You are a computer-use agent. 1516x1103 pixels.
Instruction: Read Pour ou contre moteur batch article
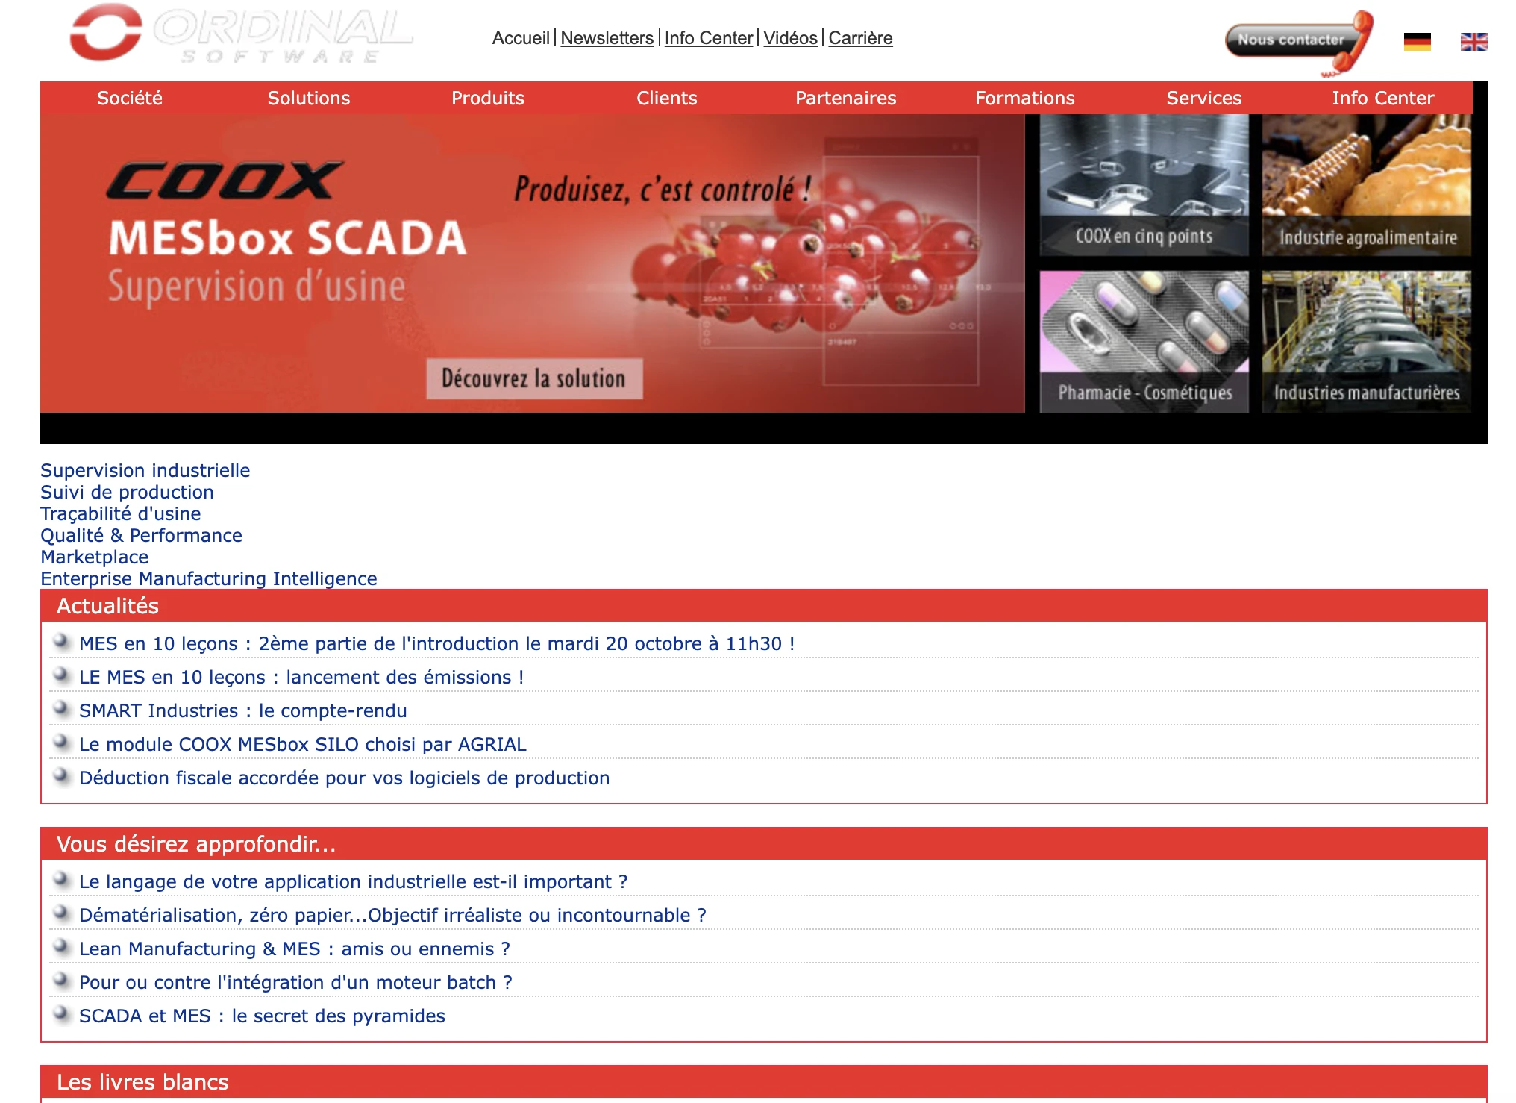pos(295,983)
